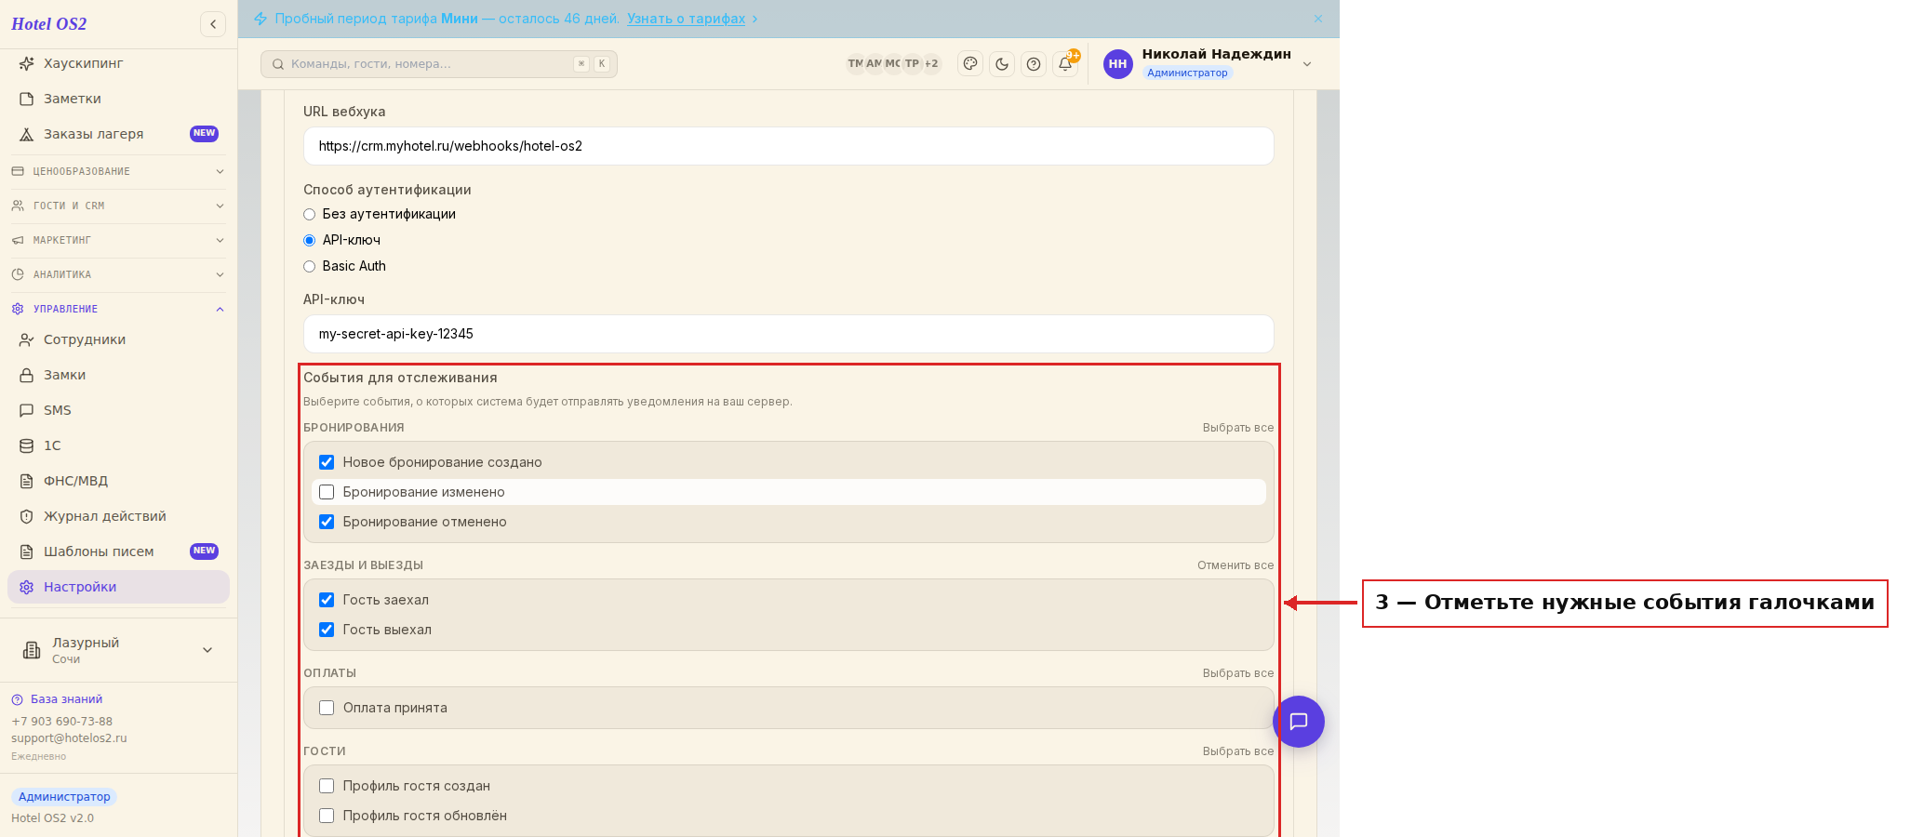Check the Бронирование изменено checkbox

[x=327, y=492]
